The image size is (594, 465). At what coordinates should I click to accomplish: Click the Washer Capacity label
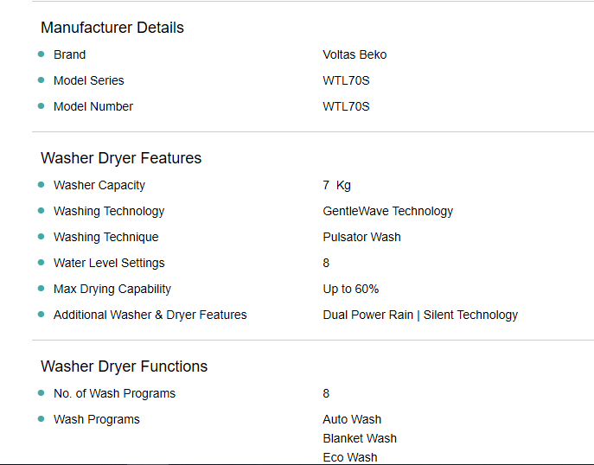tap(99, 186)
